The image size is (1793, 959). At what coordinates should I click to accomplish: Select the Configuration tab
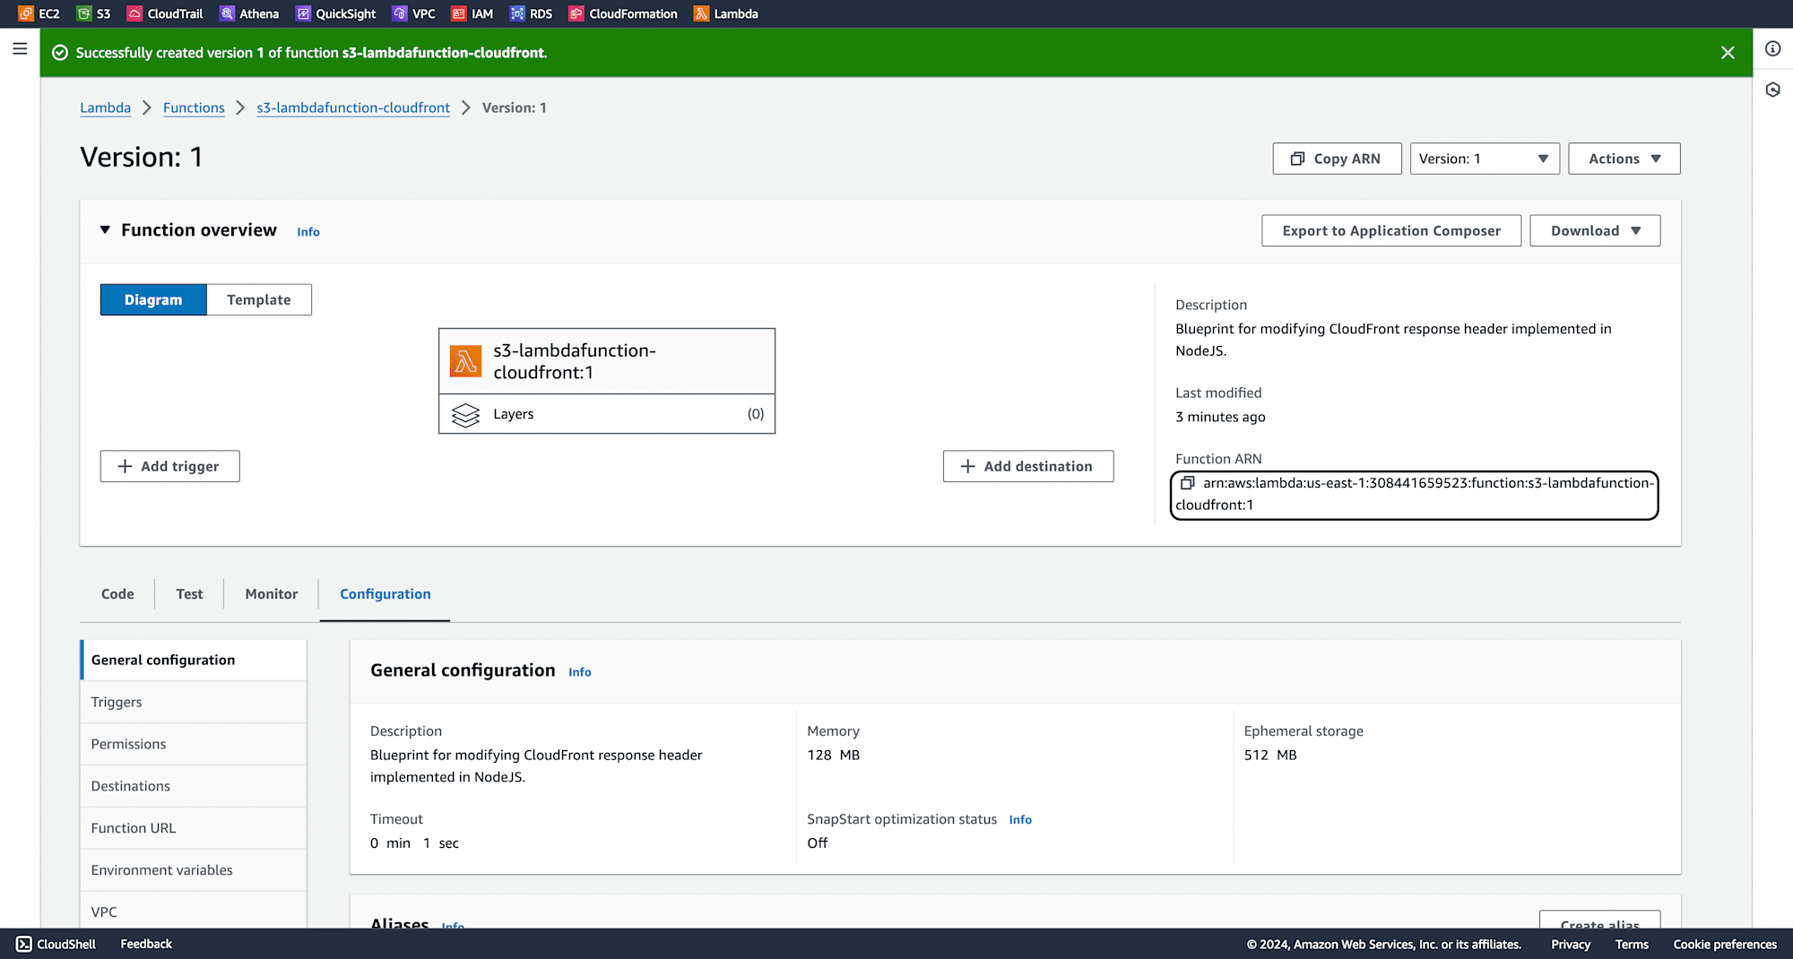[385, 593]
